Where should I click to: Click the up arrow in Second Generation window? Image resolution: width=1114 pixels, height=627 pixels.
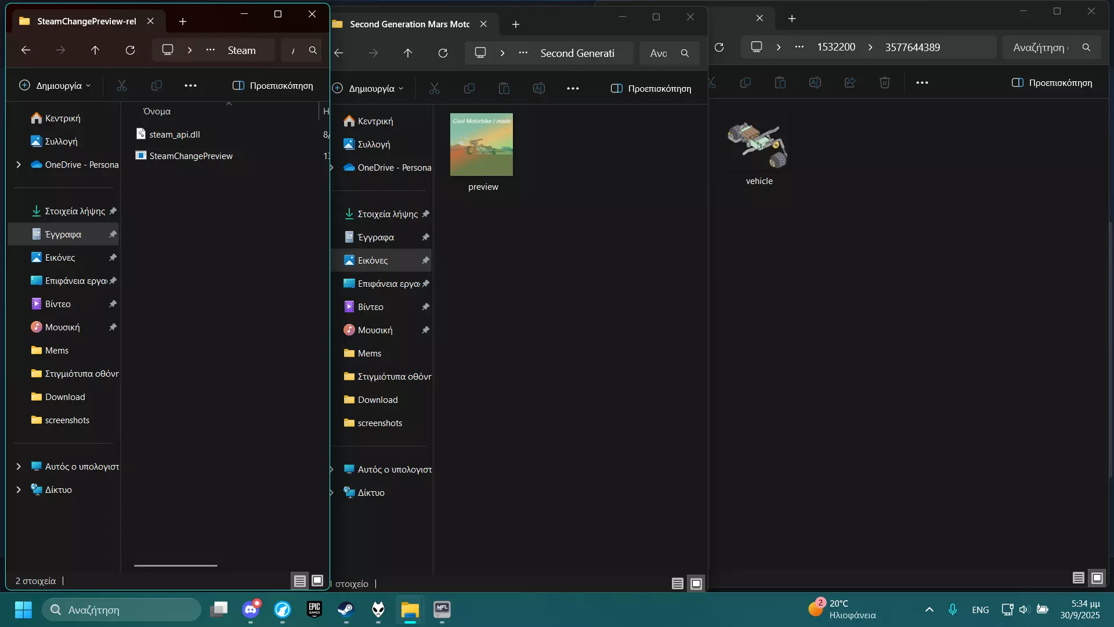(x=408, y=53)
